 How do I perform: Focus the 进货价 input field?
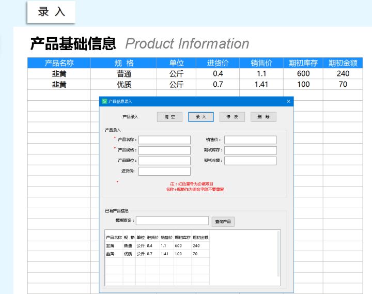coord(164,171)
